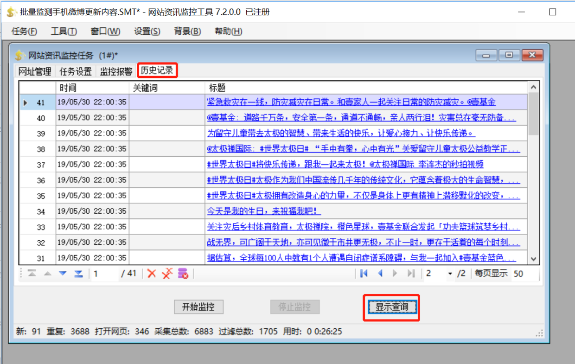Delete selected record red X icon
Image resolution: width=575 pixels, height=364 pixels.
click(152, 274)
